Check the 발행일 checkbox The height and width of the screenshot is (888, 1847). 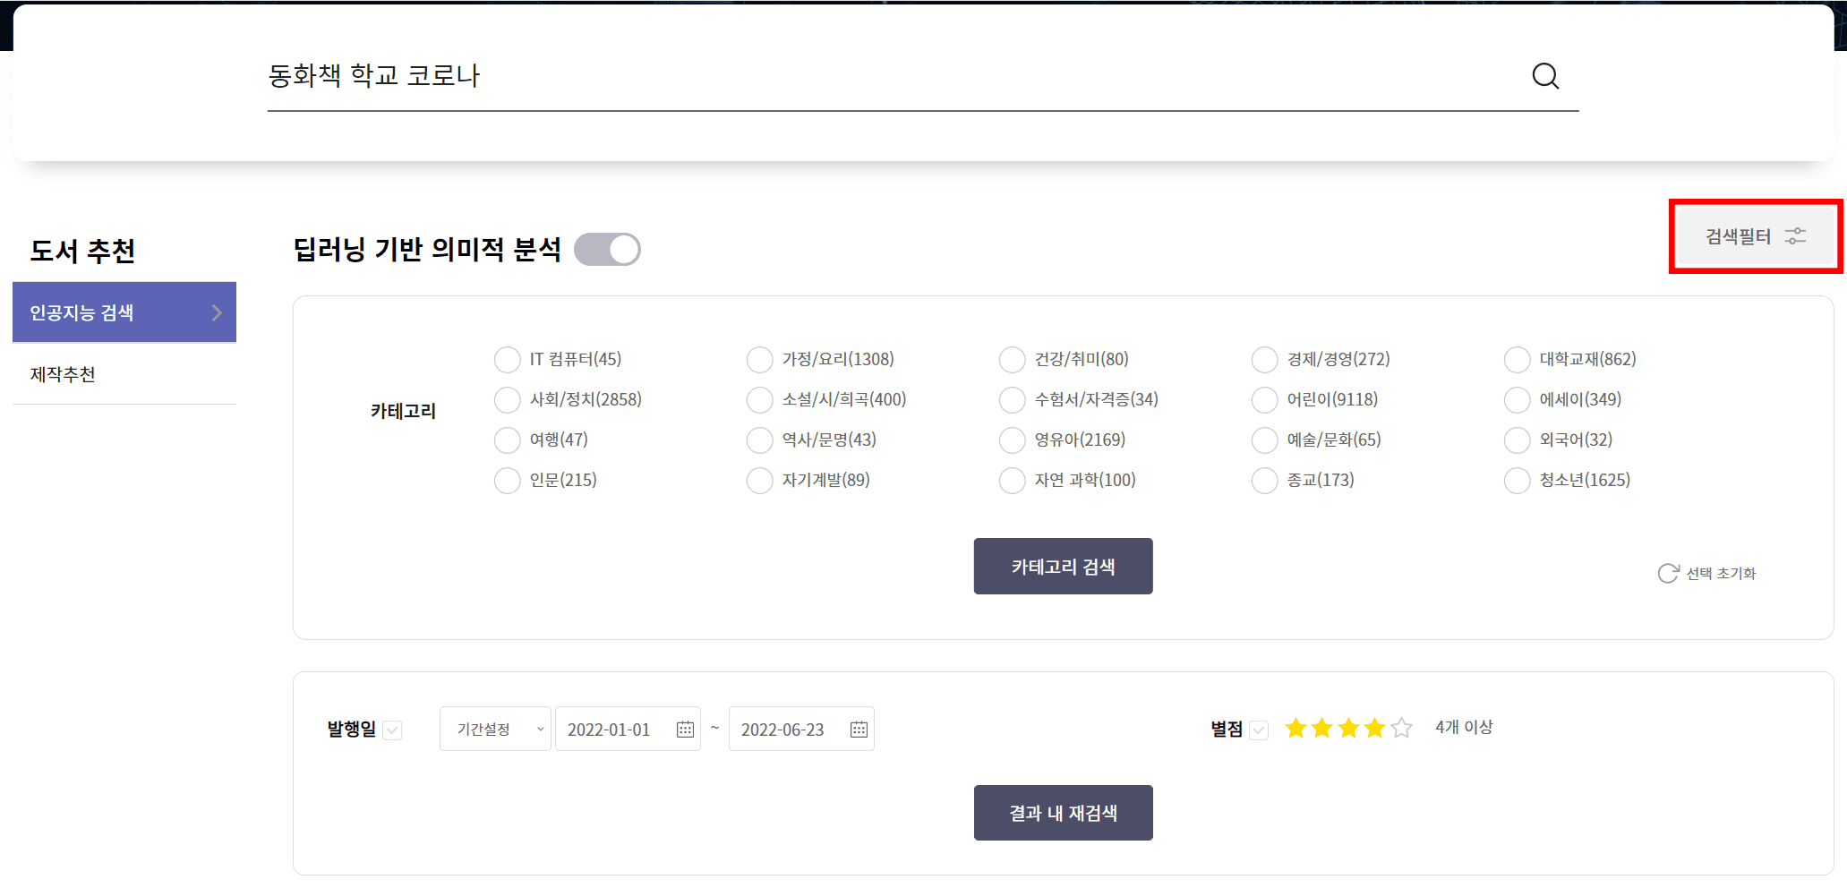click(392, 730)
